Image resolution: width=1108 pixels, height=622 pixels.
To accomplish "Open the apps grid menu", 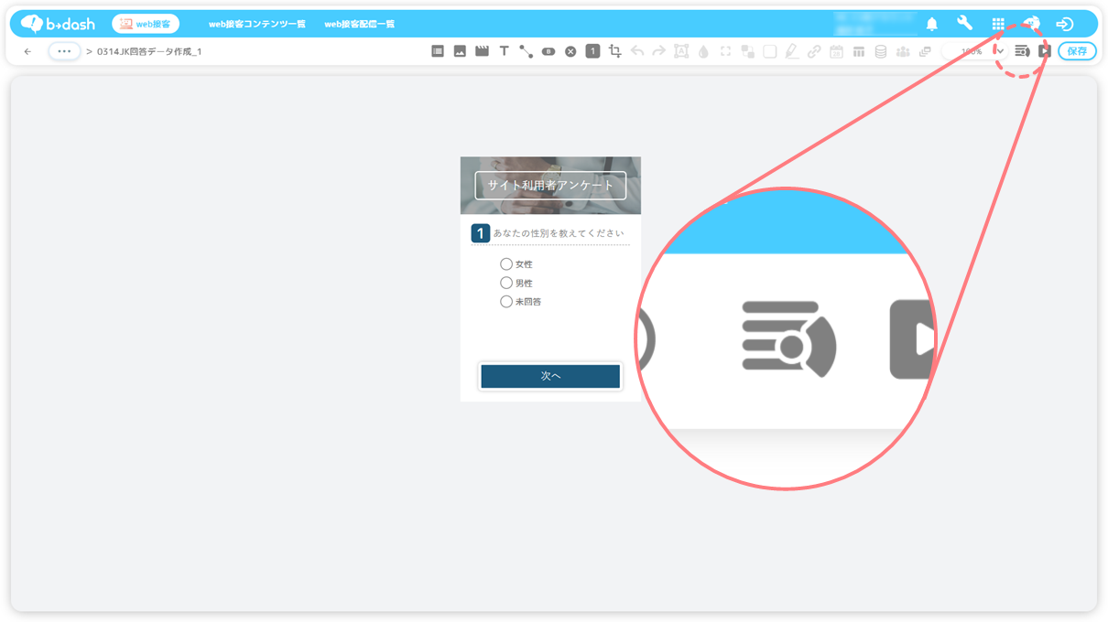I will pos(998,24).
